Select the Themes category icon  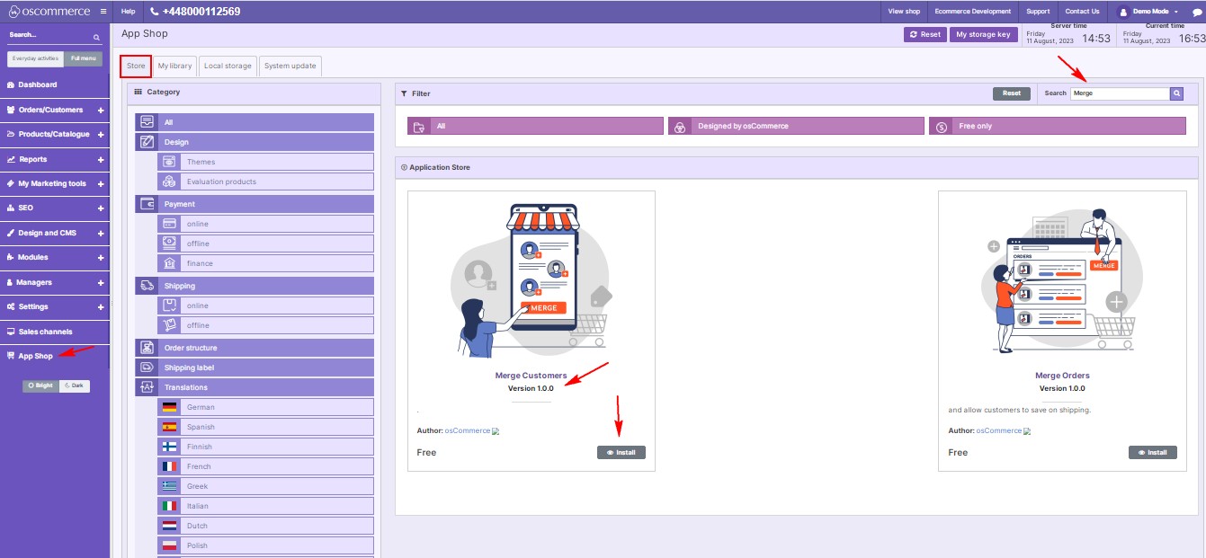coord(168,162)
